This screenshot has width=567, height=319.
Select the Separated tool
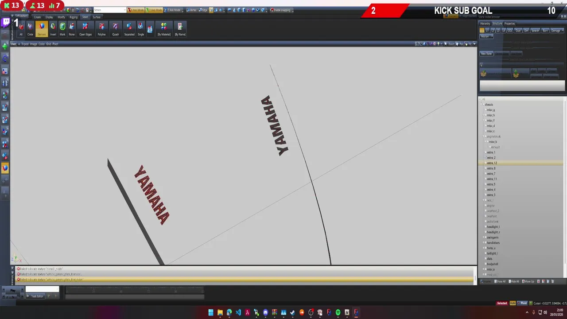pyautogui.click(x=129, y=29)
